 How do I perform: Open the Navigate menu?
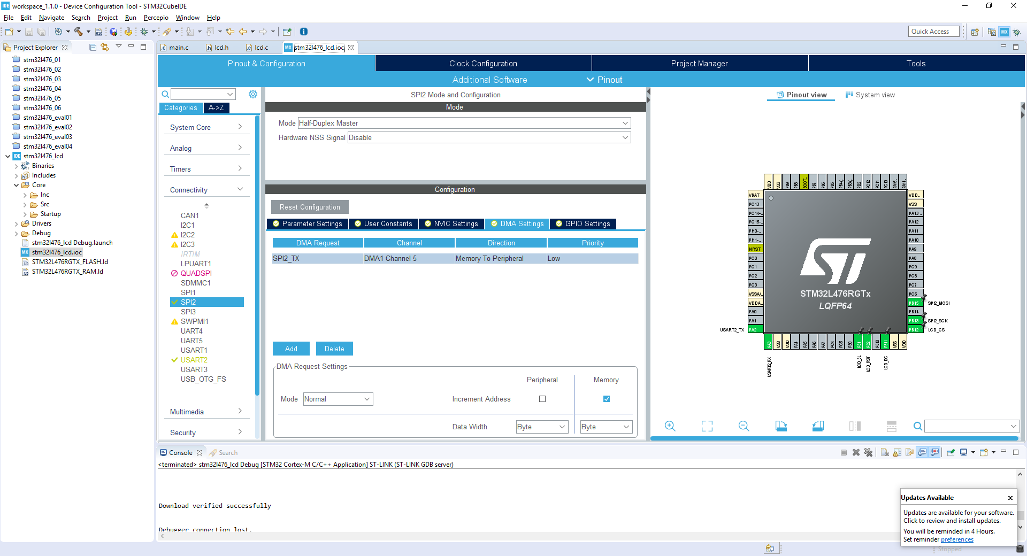pos(51,18)
